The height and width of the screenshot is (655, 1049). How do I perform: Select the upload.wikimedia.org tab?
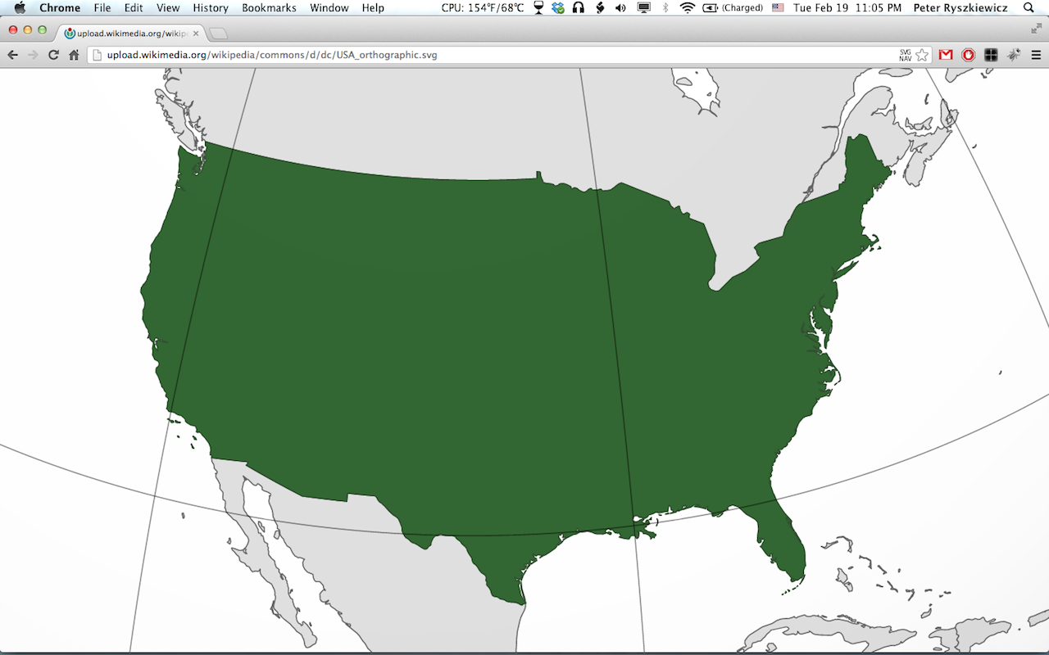pyautogui.click(x=127, y=34)
